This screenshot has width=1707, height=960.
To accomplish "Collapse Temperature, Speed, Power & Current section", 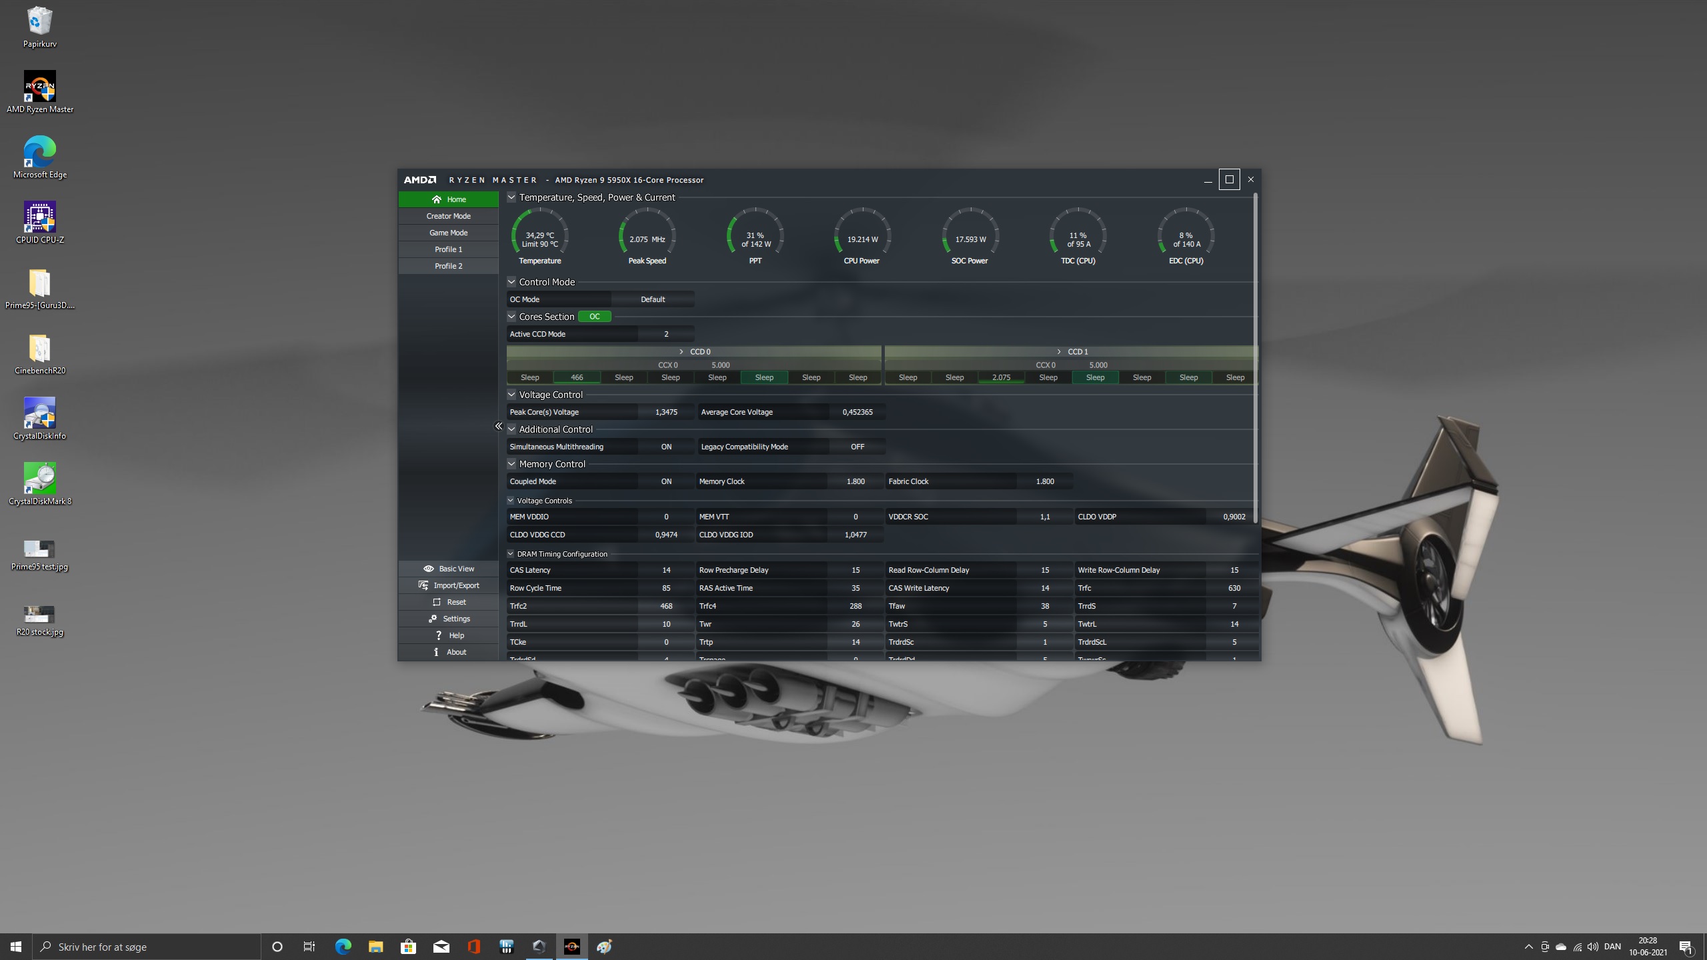I will click(511, 197).
